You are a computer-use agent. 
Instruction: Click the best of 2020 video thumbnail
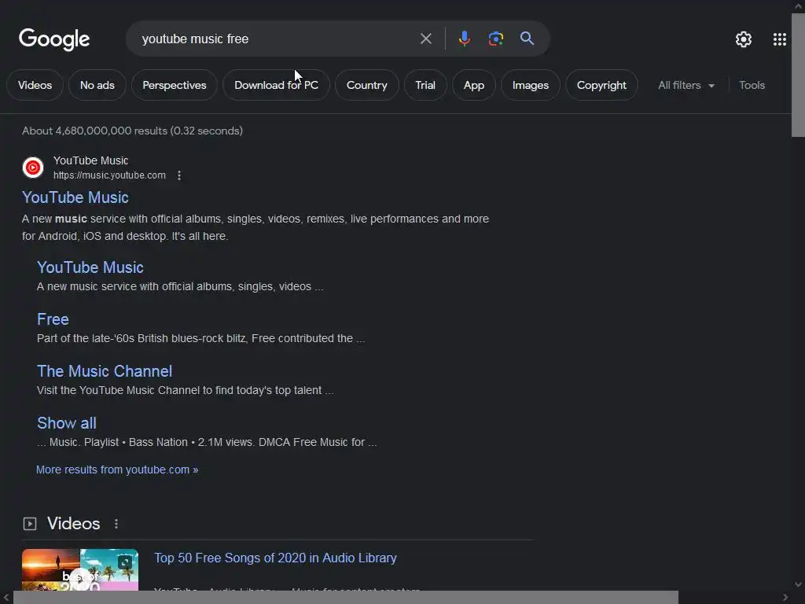point(80,569)
